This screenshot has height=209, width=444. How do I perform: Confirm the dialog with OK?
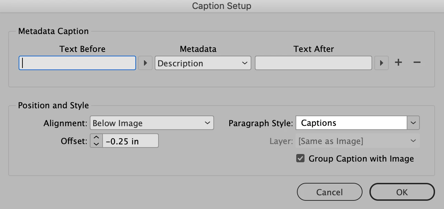(x=402, y=192)
